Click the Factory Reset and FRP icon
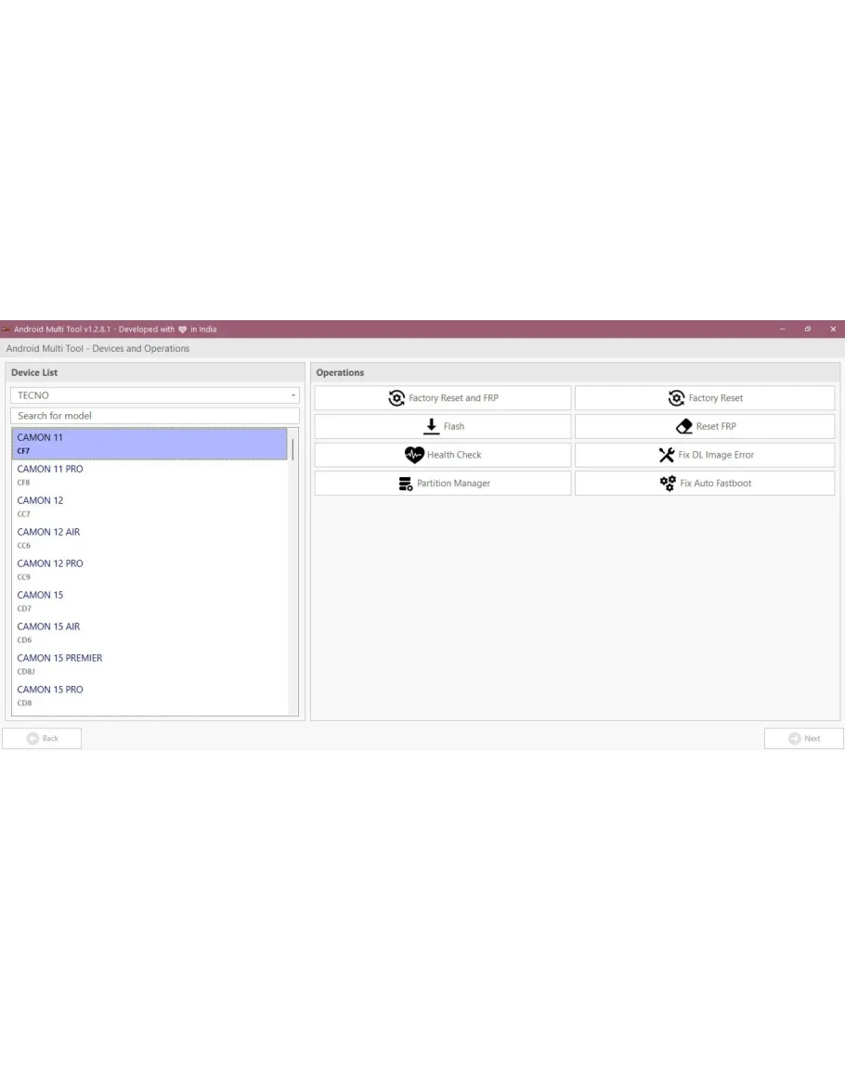 click(396, 398)
